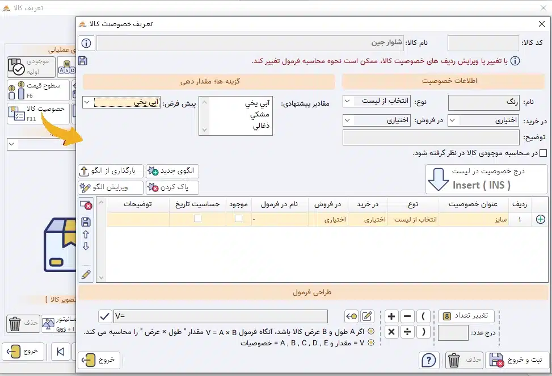Open the پیش فرض dropdown arrow

click(87, 103)
